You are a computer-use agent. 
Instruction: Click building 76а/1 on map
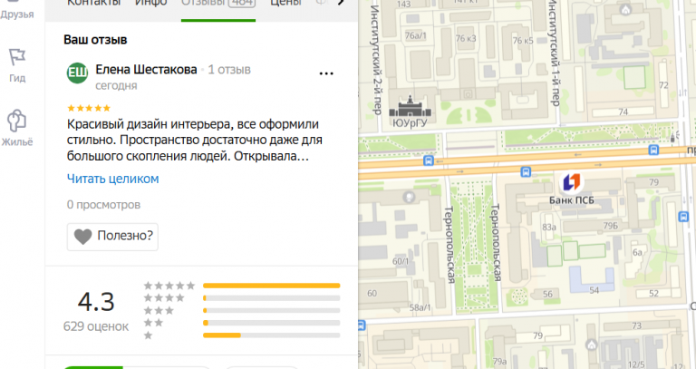[x=415, y=35]
